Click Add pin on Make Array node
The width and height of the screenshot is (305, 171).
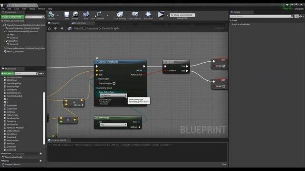[x=135, y=127]
